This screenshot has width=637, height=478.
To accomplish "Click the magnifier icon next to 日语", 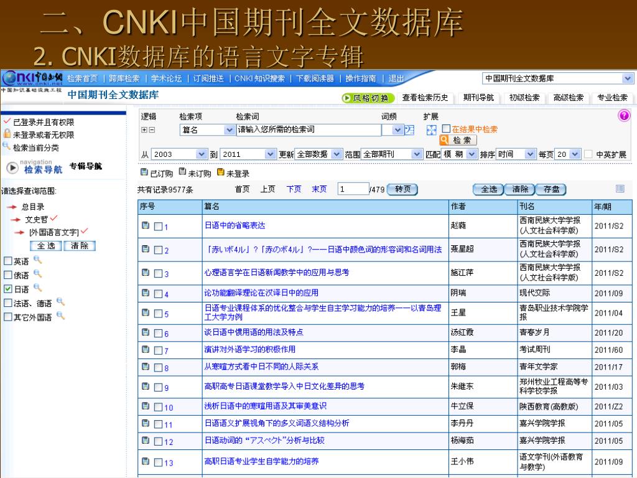I will point(37,288).
